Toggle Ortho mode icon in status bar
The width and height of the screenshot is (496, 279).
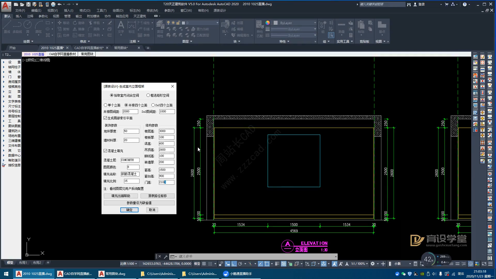(x=234, y=264)
